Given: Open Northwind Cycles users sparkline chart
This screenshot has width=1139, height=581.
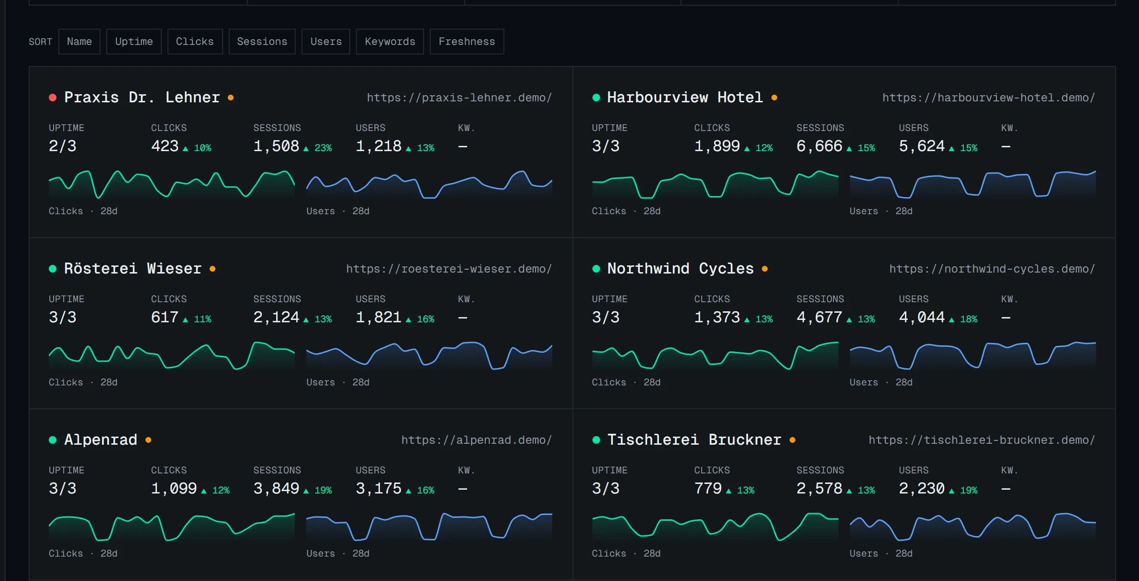Looking at the screenshot, I should click(973, 355).
